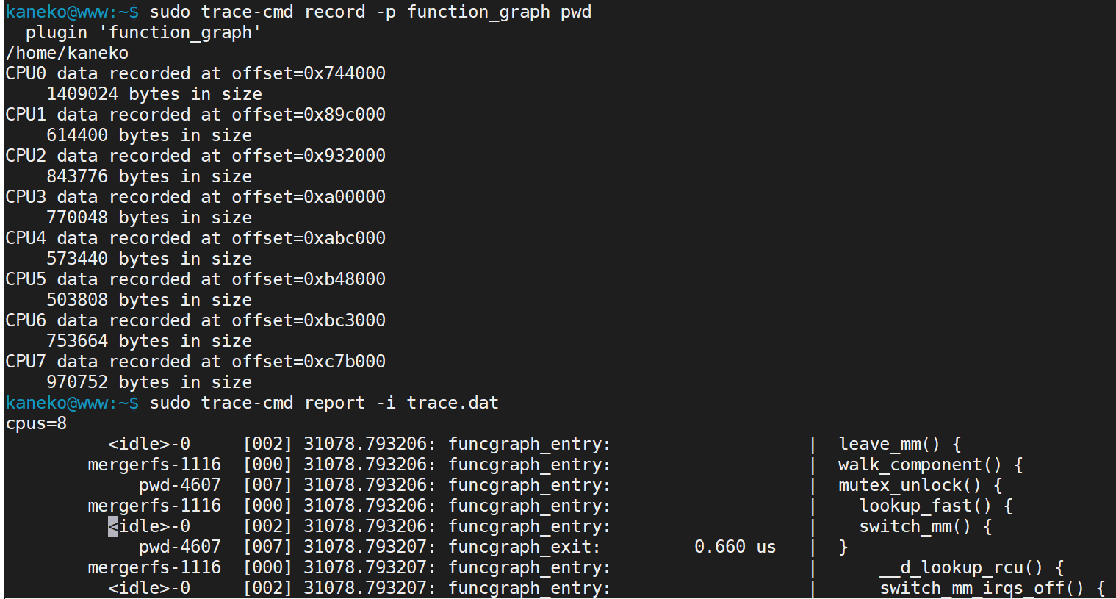Click CPU7 data recorded offset=0xc7b000
The width and height of the screenshot is (1116, 599).
click(195, 362)
